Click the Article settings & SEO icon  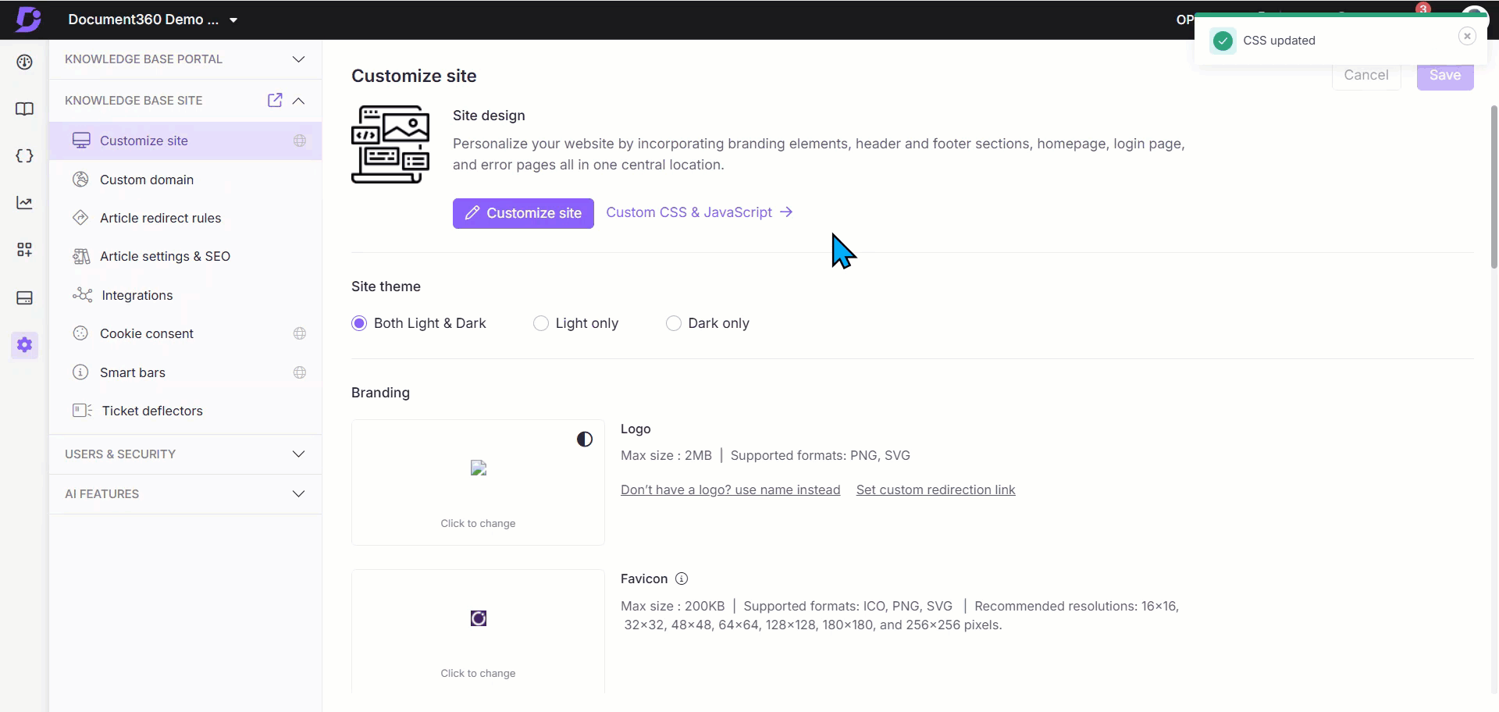click(81, 256)
